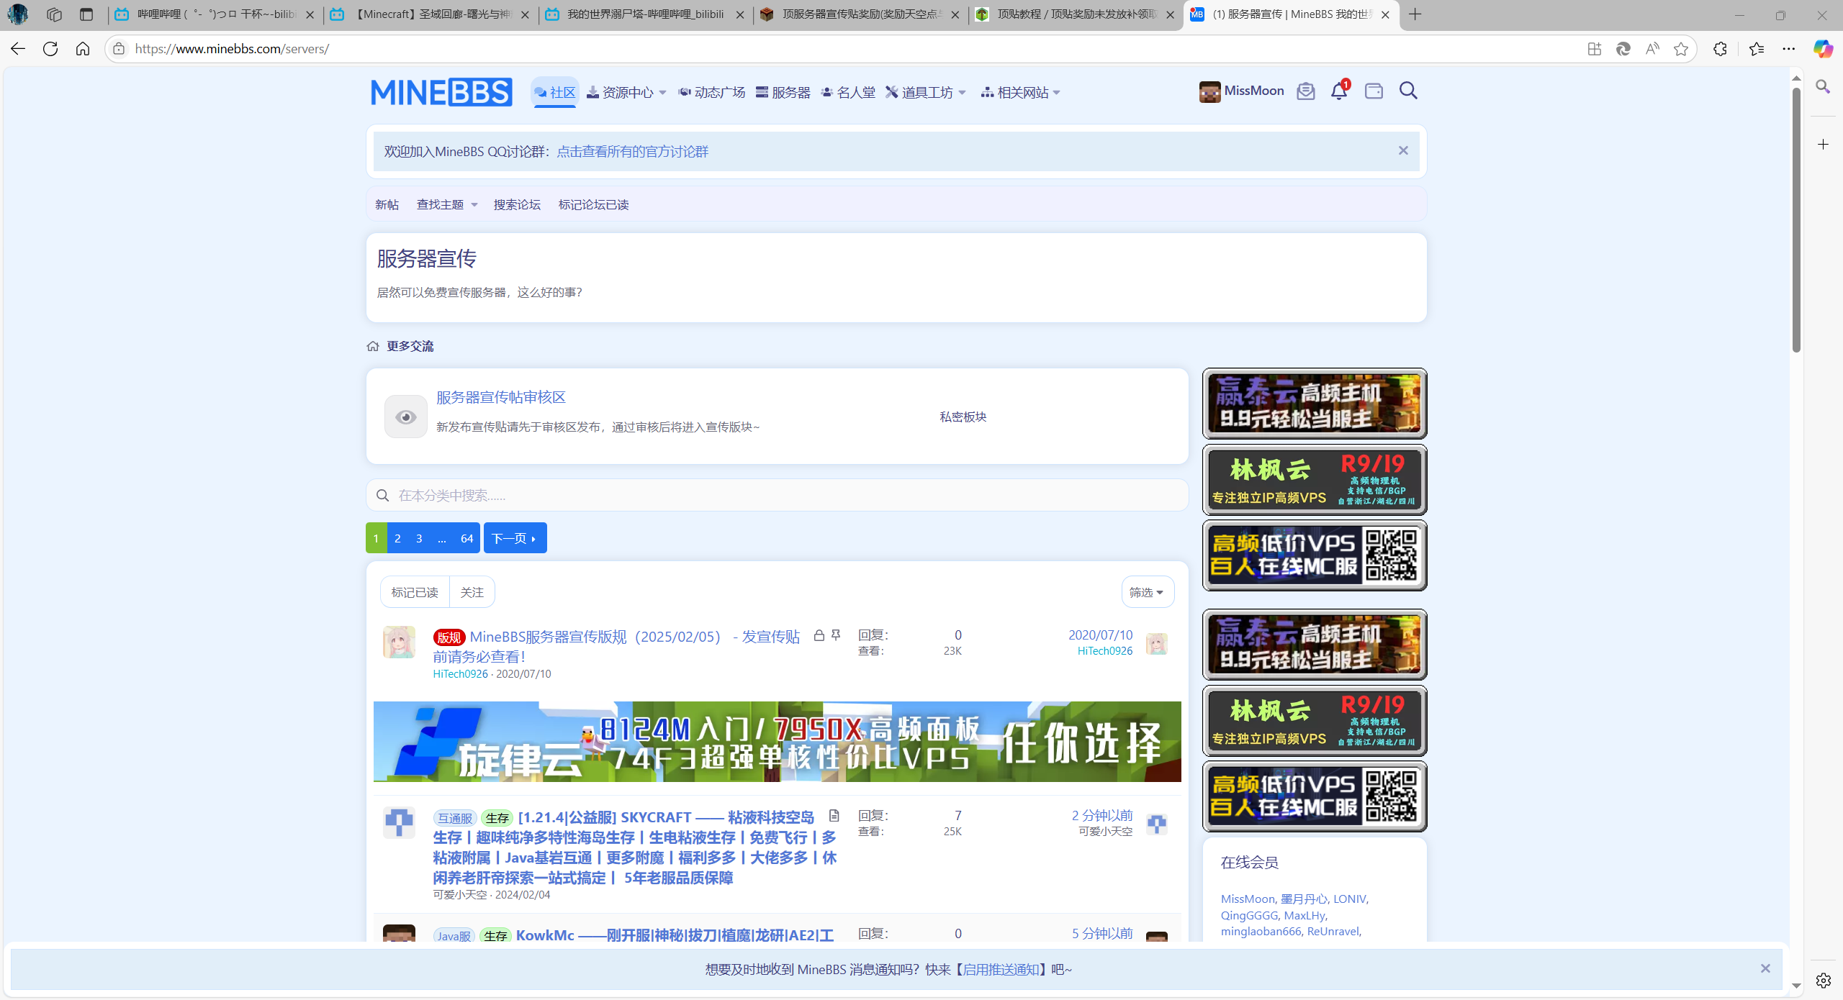Screen dimensions: 1843x1000
Task: Open the 动态广场 nav item
Action: pyautogui.click(x=712, y=92)
